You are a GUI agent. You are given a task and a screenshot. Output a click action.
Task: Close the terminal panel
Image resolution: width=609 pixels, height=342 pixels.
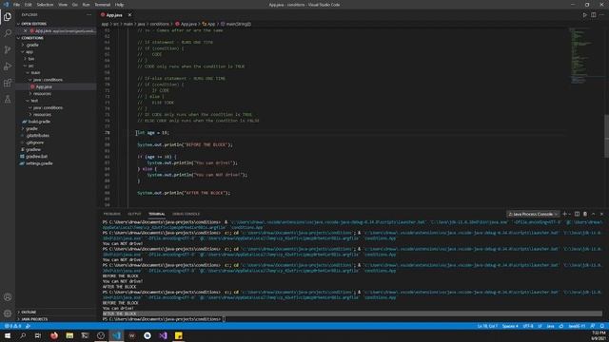601,214
